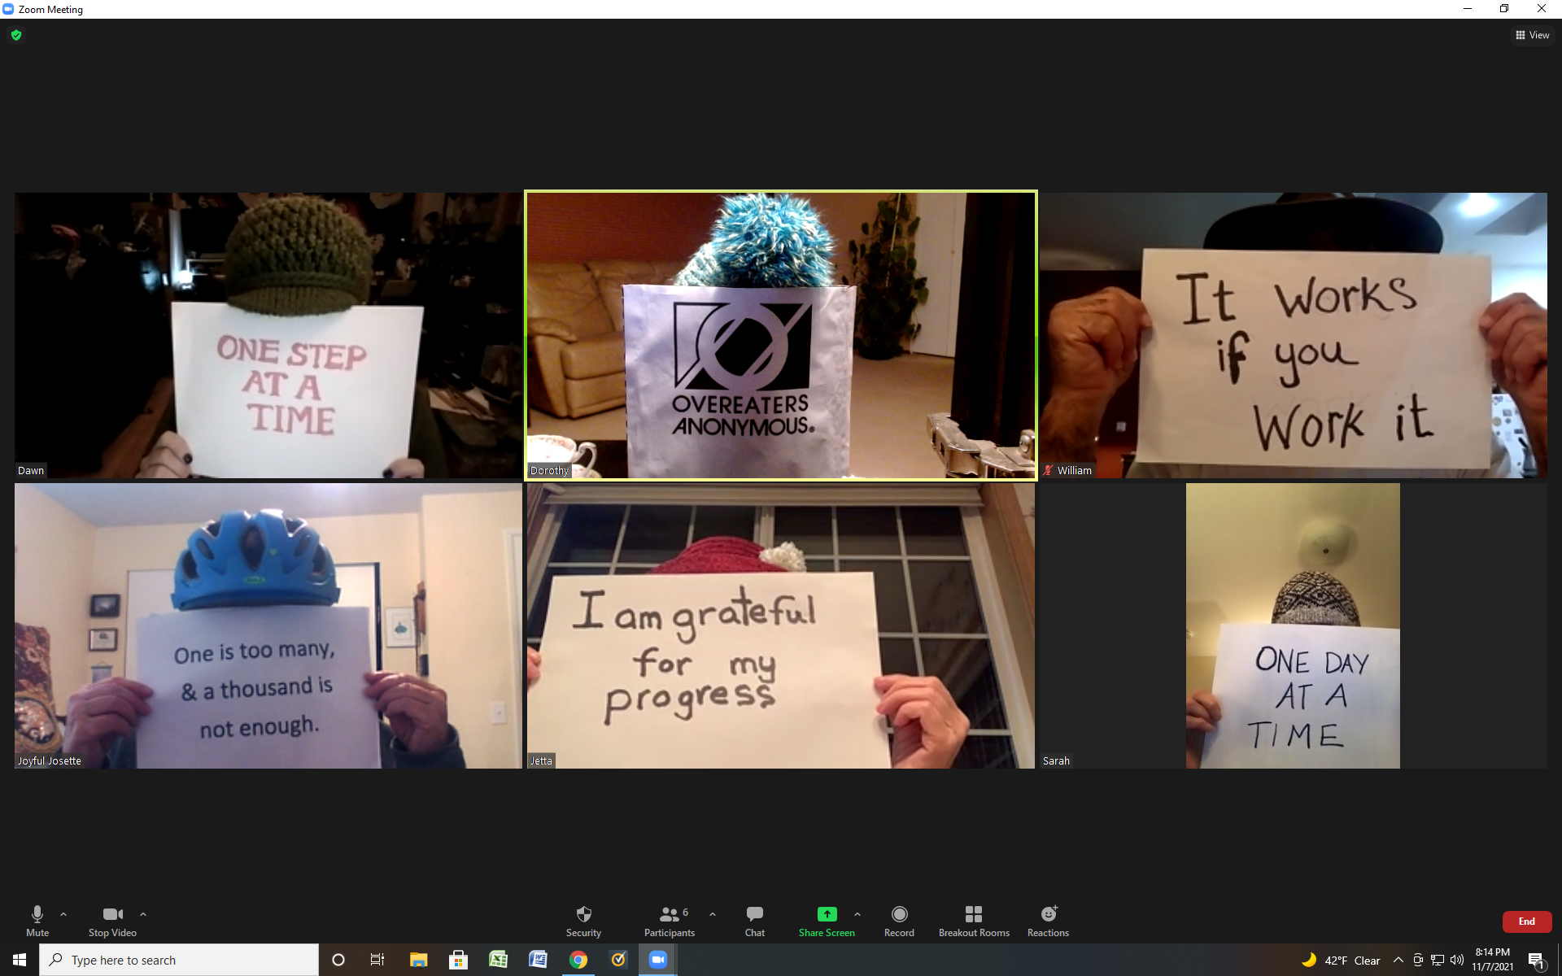
Task: Open the Reactions menu
Action: tap(1048, 921)
